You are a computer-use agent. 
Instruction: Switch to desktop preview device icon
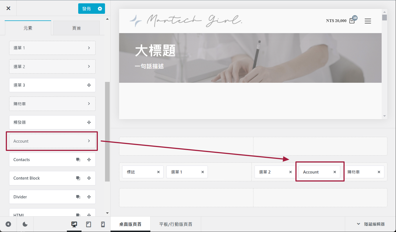tap(74, 224)
